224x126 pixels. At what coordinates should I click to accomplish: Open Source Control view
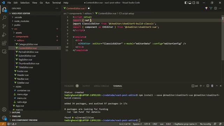[4, 26]
